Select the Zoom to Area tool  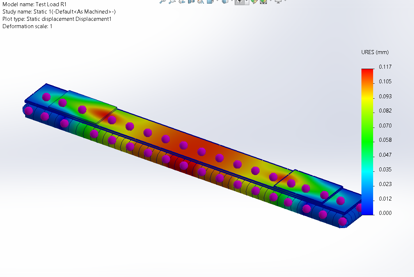coord(172,1)
